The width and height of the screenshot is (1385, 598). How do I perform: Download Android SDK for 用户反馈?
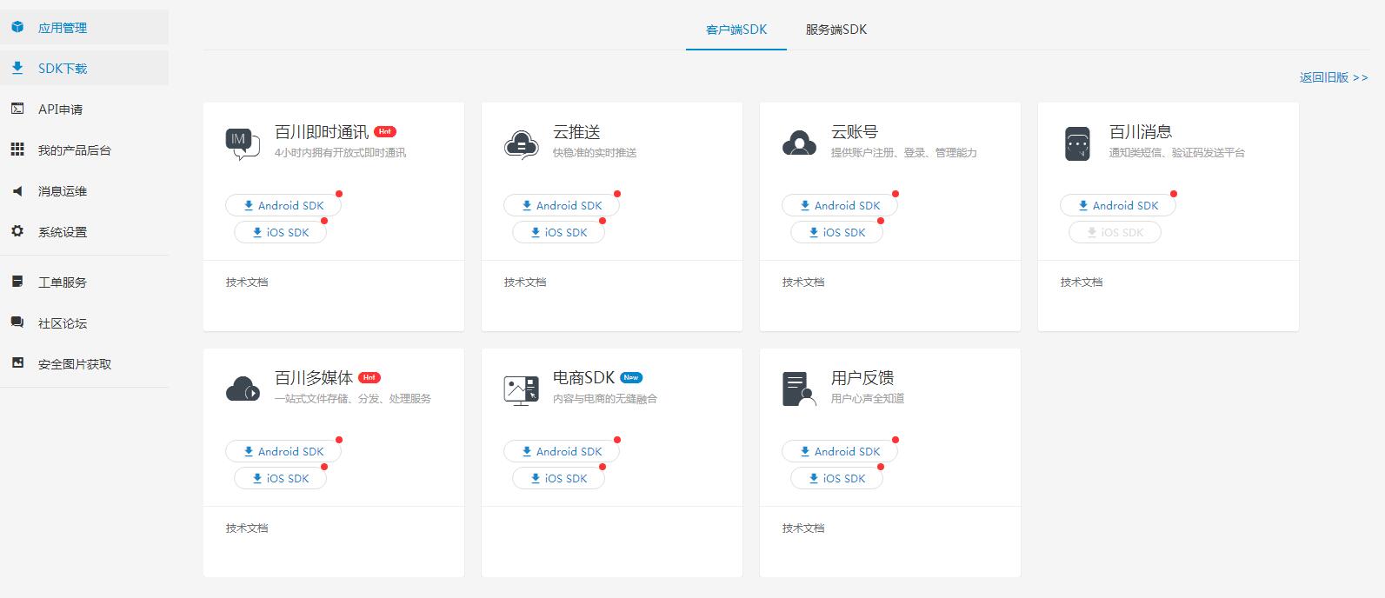[x=840, y=451]
